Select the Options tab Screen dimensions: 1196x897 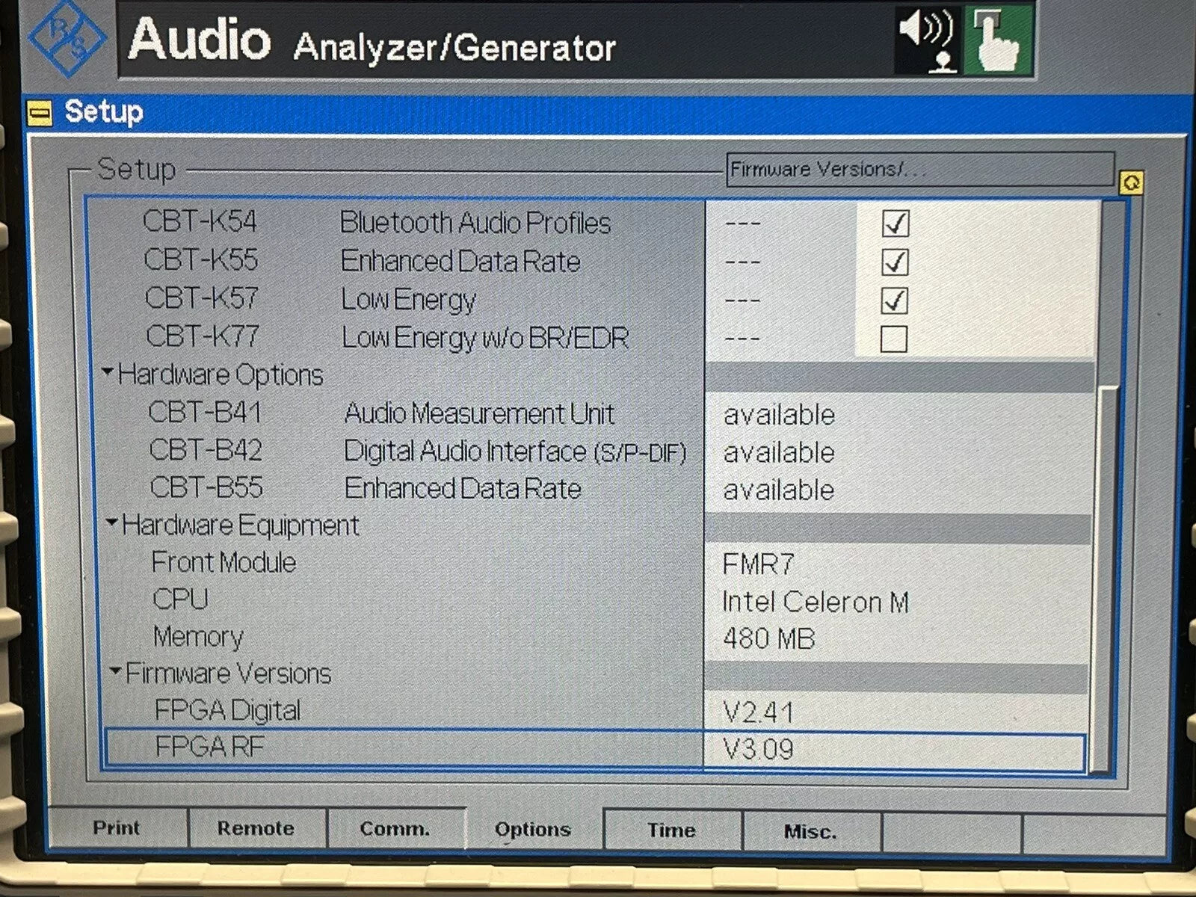[x=533, y=829]
